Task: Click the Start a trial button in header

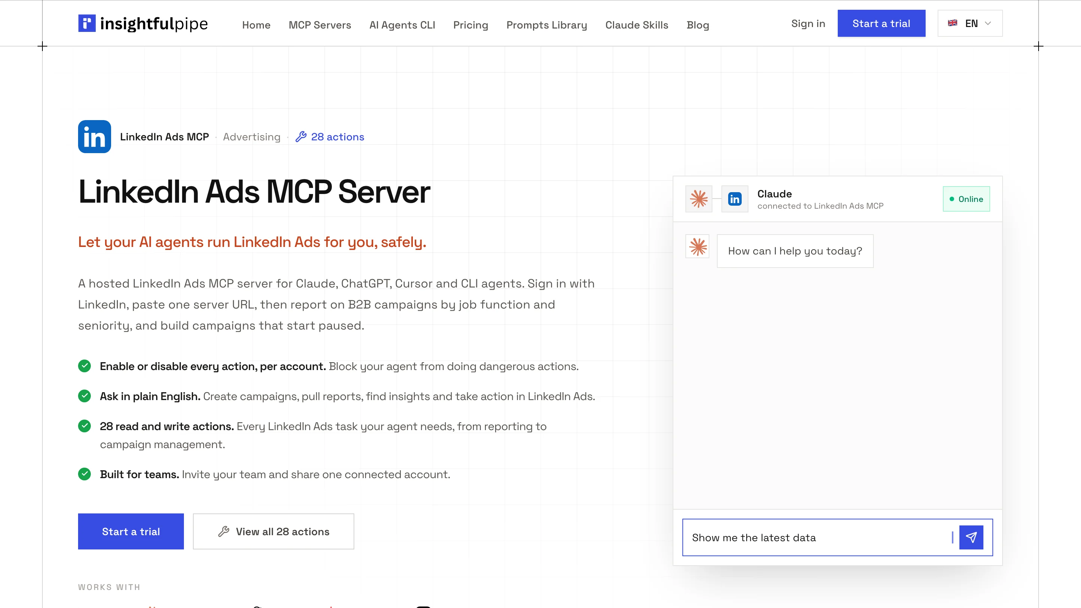Action: coord(881,24)
